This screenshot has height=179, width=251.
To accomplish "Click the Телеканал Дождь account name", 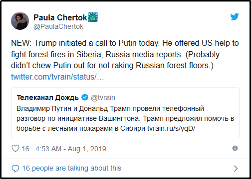I will 47,97.
